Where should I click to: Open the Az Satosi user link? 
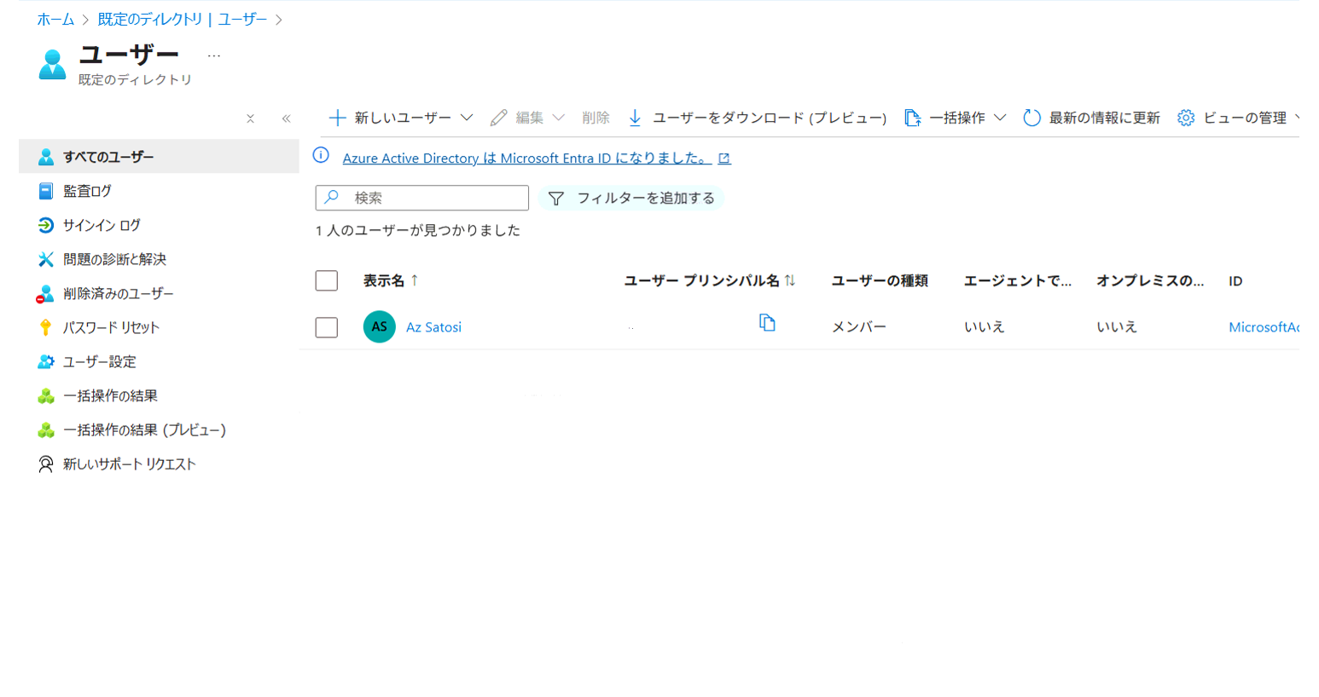pos(433,327)
